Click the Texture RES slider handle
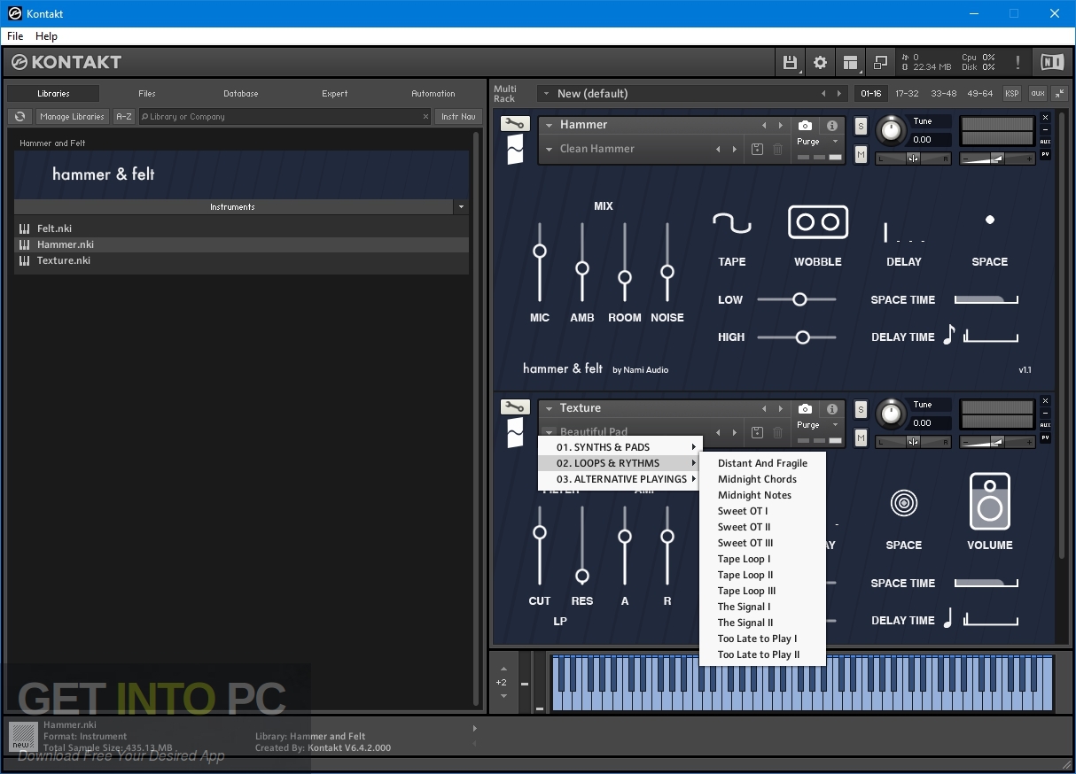 [581, 577]
